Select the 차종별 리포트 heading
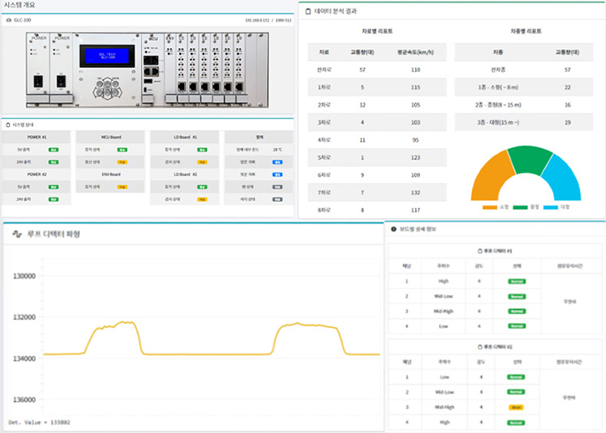Image resolution: width=606 pixels, height=433 pixels. click(526, 31)
